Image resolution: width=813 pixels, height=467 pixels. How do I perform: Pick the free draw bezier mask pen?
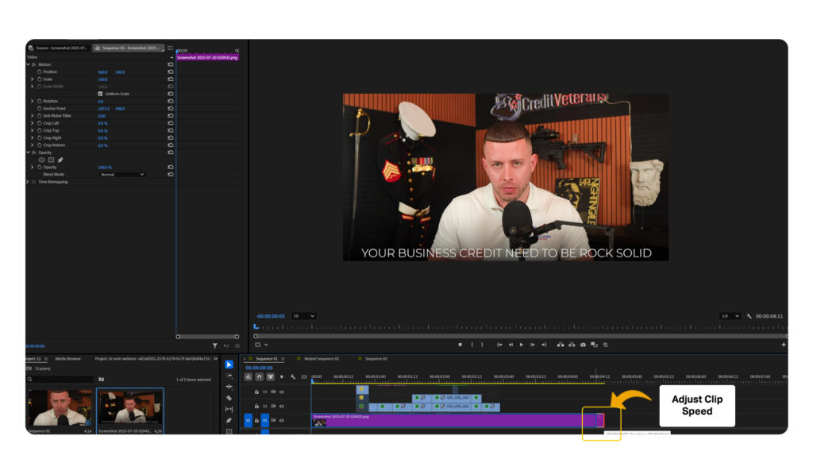pos(60,160)
